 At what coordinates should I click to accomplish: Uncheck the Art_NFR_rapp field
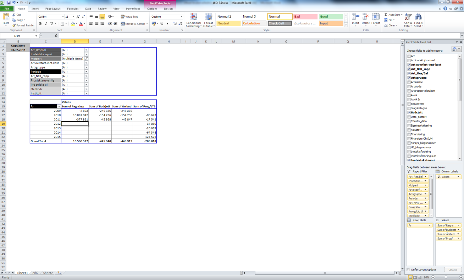[409, 69]
